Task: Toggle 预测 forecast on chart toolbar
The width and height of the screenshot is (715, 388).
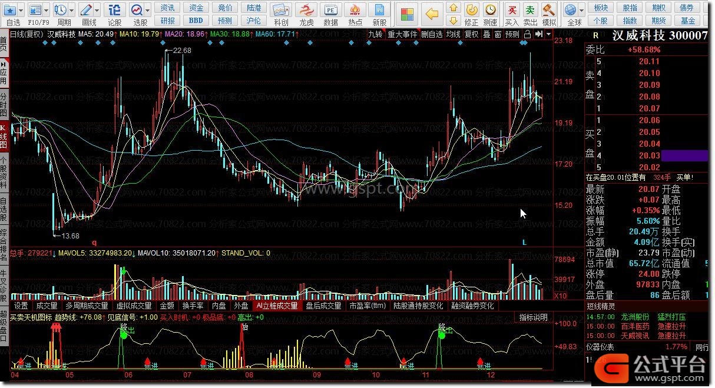Action: pos(512,34)
